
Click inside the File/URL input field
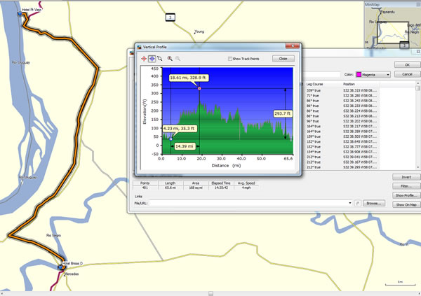pyautogui.click(x=248, y=203)
